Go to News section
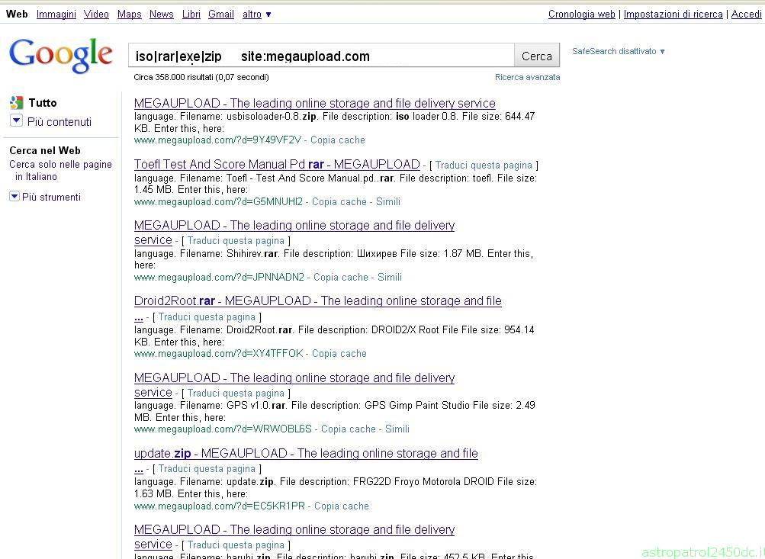The image size is (765, 559). click(162, 14)
